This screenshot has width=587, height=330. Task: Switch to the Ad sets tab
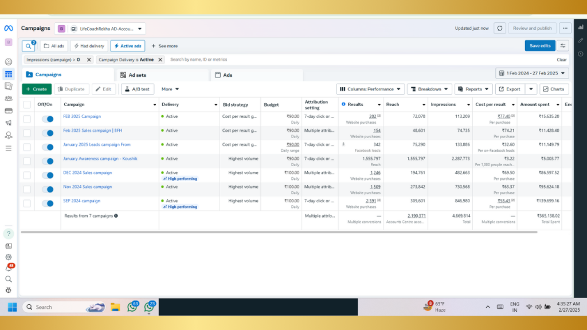point(137,75)
